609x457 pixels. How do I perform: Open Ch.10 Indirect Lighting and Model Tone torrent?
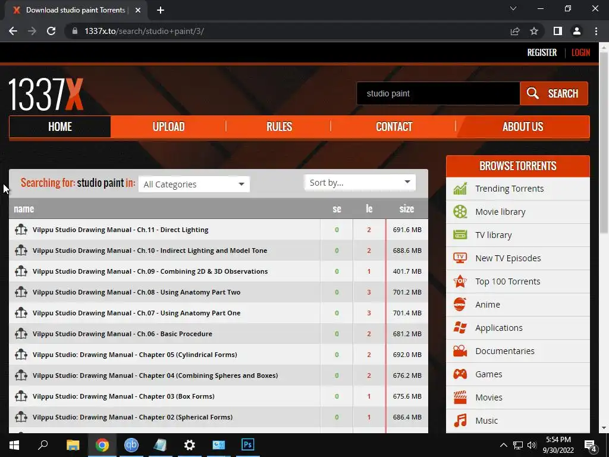[150, 251]
